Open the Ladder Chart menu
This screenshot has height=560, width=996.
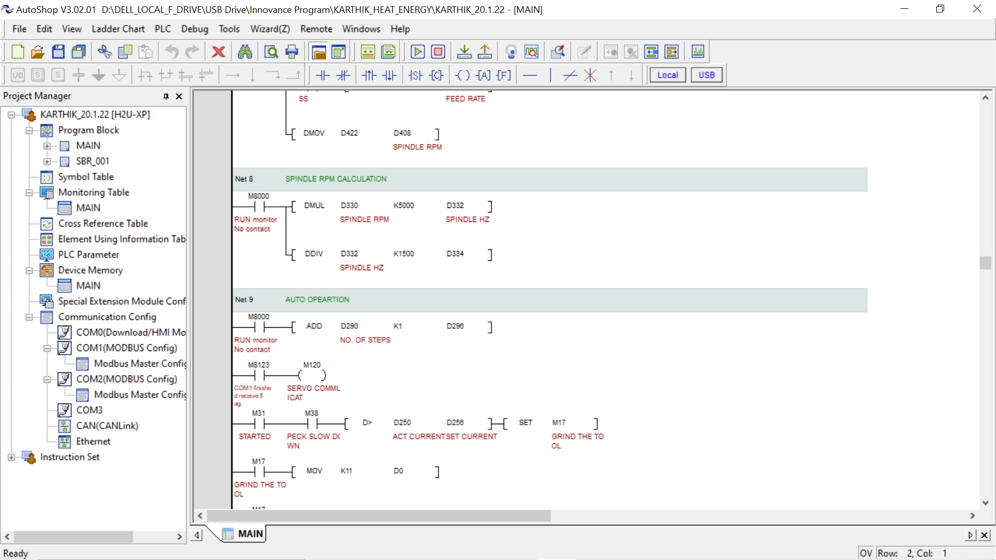(x=118, y=29)
